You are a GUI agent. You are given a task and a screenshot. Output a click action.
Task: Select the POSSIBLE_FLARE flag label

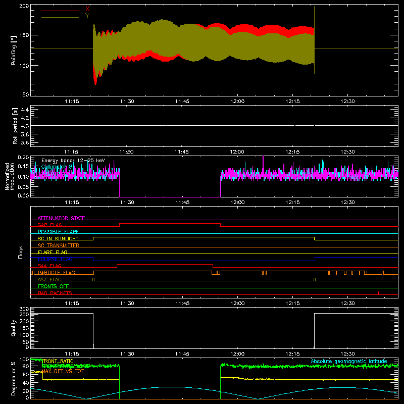[x=58, y=232]
